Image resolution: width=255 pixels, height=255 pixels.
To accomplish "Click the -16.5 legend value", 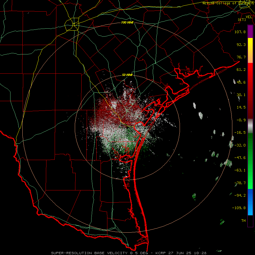I will pyautogui.click(x=240, y=133).
